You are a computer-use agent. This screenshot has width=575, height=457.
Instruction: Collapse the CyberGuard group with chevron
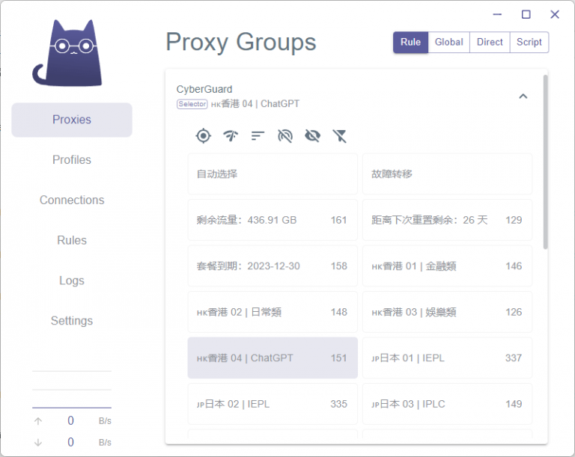pos(523,96)
